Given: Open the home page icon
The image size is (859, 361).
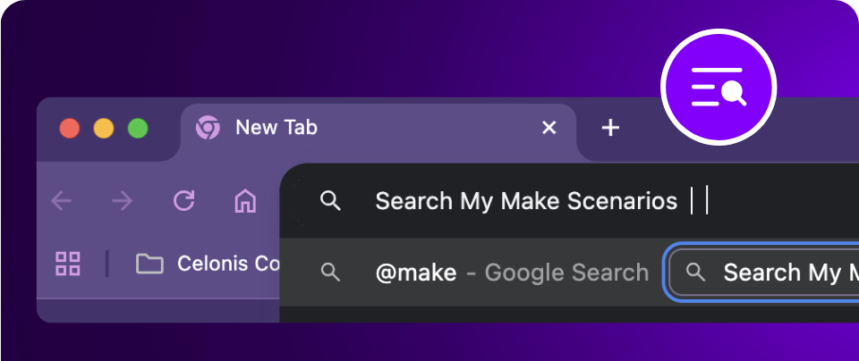Looking at the screenshot, I should pos(244,201).
